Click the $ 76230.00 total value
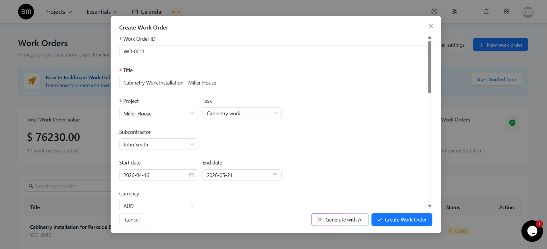This screenshot has height=249, width=547. [53, 137]
